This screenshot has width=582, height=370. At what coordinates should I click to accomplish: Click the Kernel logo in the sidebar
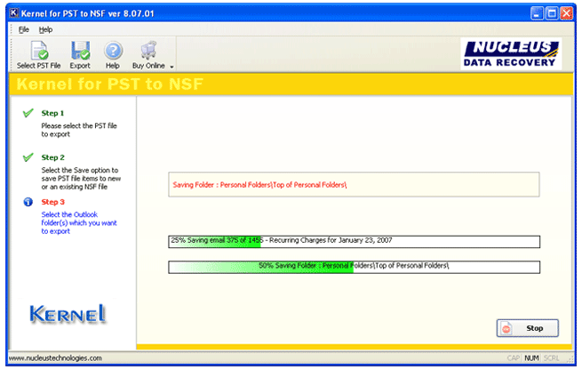[68, 314]
